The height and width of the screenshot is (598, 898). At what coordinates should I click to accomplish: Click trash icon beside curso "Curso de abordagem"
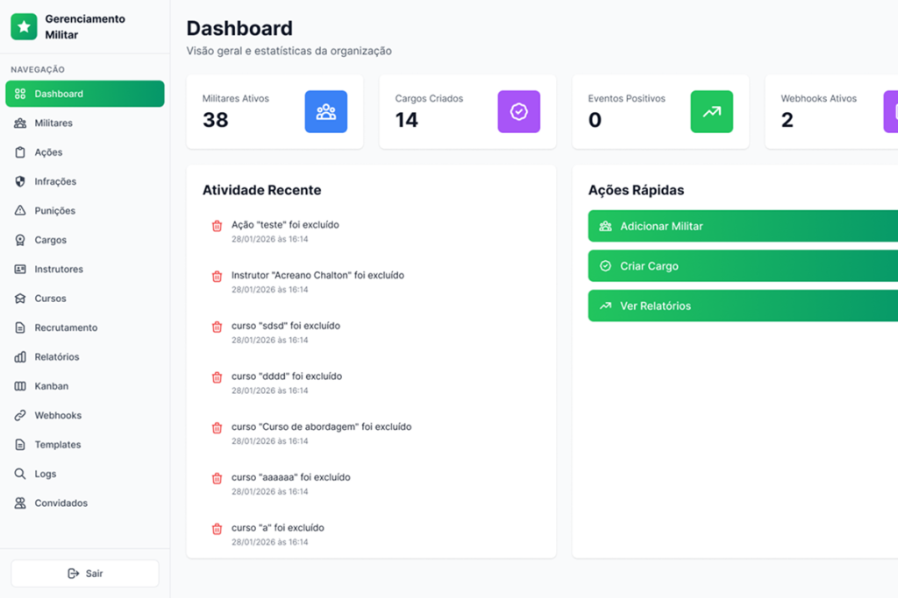[x=217, y=428]
